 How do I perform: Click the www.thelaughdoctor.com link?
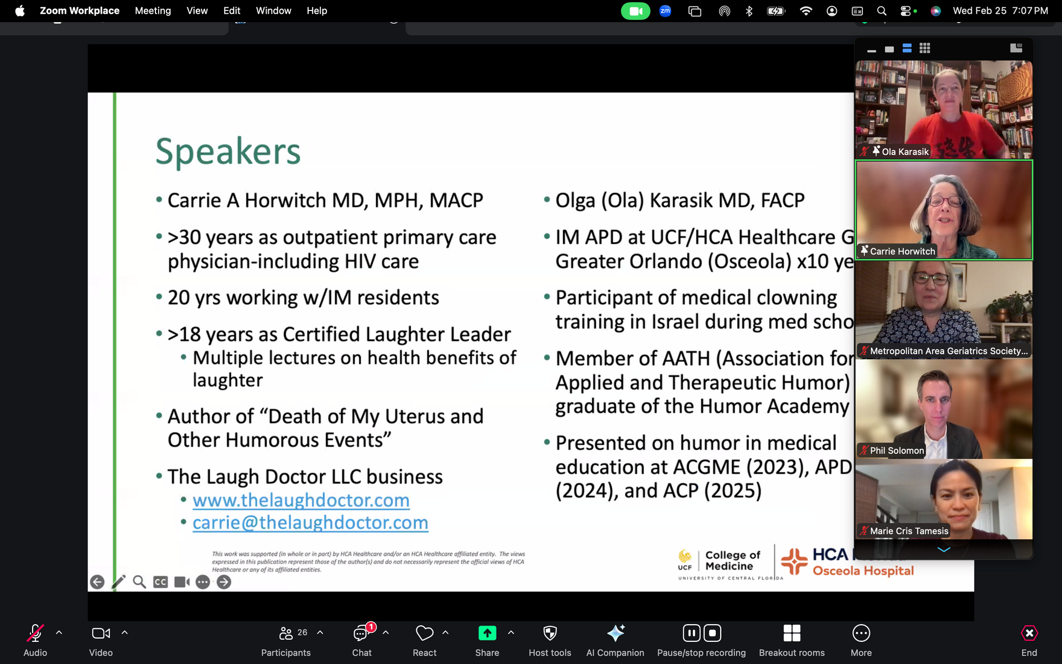301,500
